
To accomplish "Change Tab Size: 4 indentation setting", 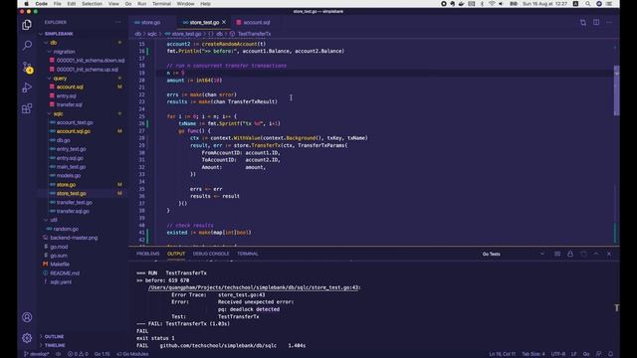I will click(x=533, y=354).
